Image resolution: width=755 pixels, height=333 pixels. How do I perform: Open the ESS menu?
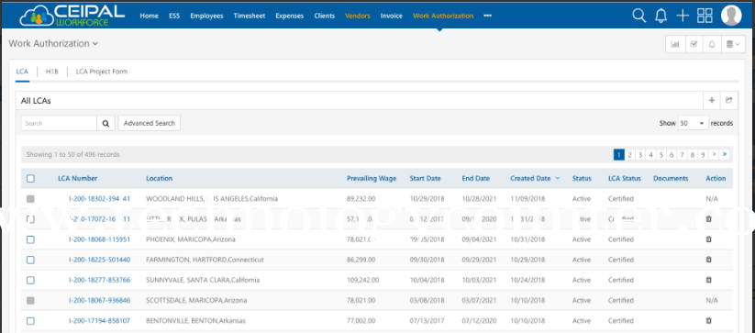pos(174,16)
